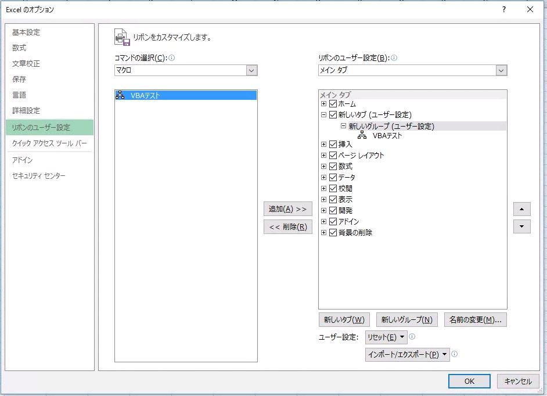Uncheck the 新しいタブ (ユーザー設定) checkbox
The width and height of the screenshot is (547, 396).
pos(333,114)
